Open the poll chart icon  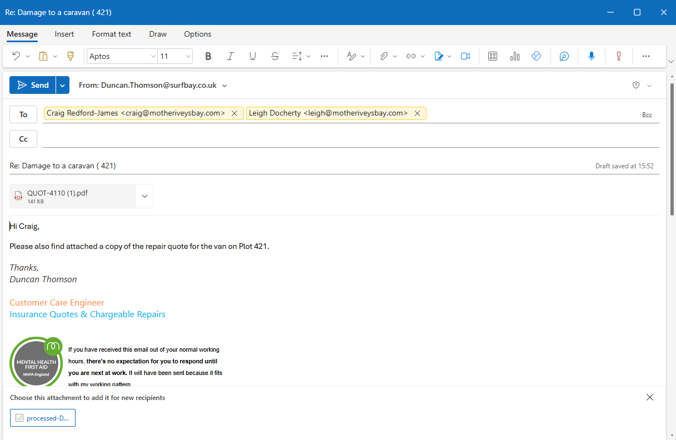514,56
